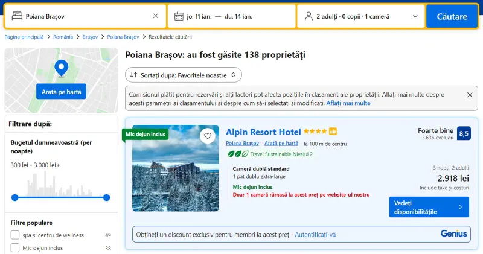Click the budget slider right handle

(107, 197)
